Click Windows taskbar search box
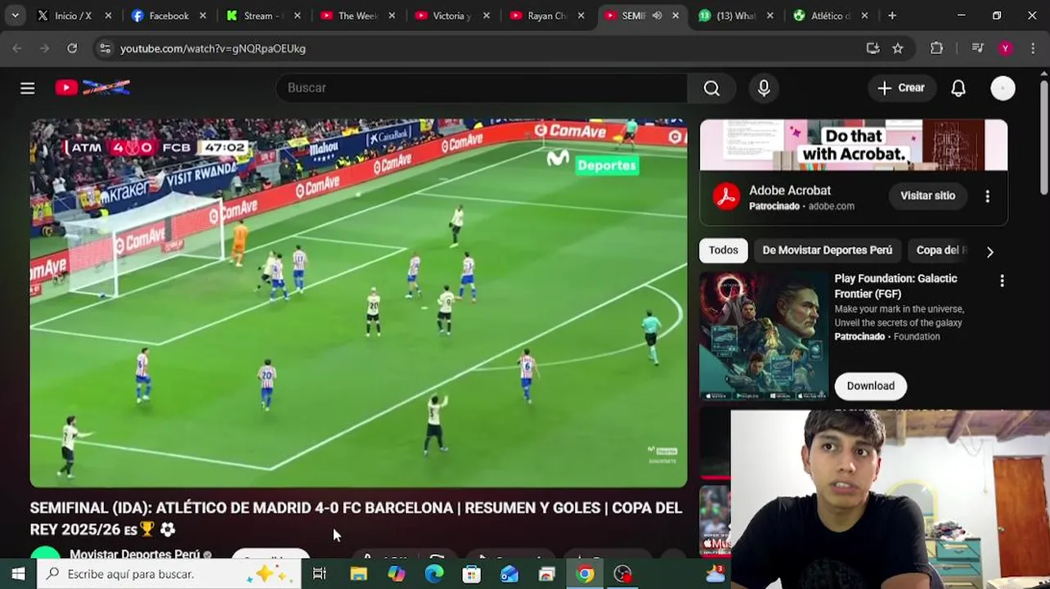 tap(168, 574)
